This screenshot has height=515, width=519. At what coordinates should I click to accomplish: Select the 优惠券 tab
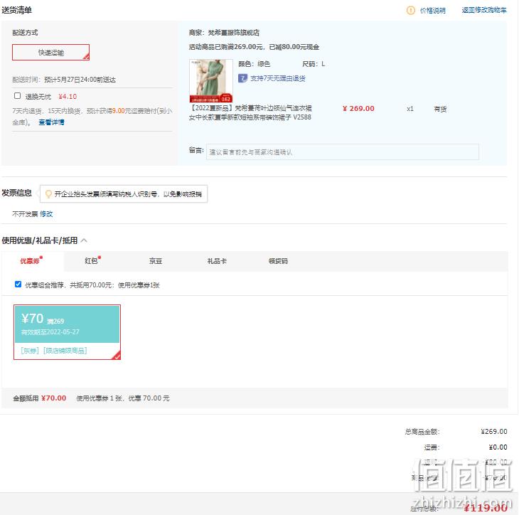click(30, 261)
